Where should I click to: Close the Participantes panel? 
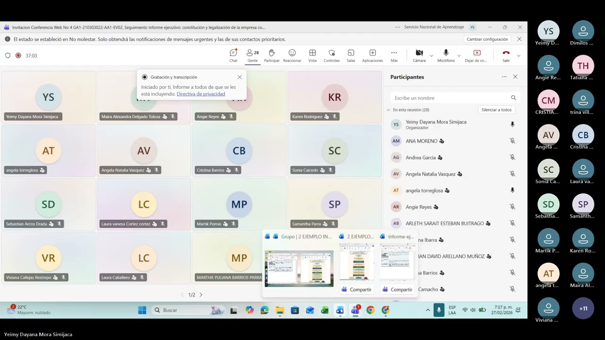[515, 76]
